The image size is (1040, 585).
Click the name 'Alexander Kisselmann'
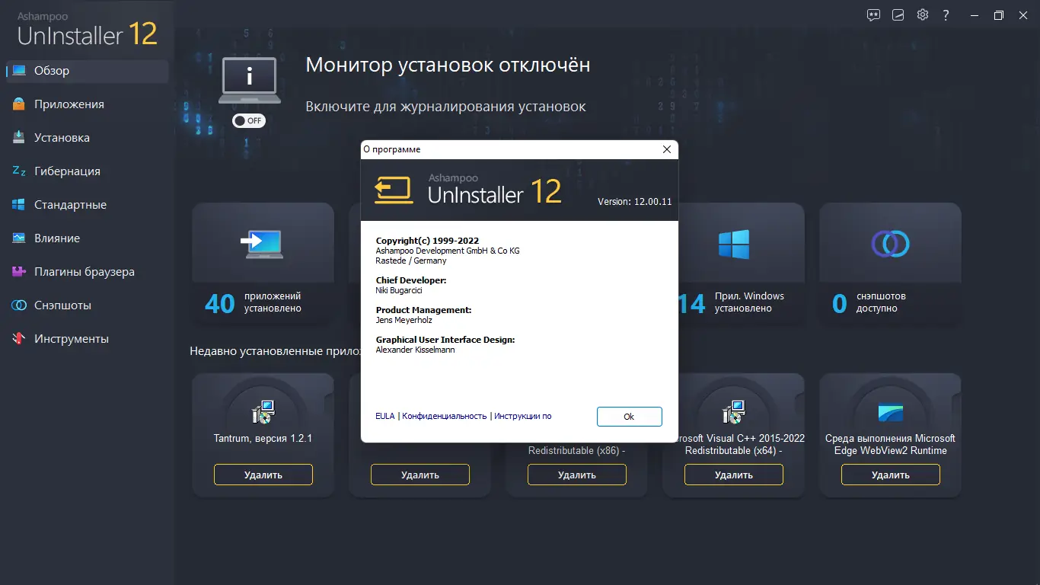(x=416, y=350)
